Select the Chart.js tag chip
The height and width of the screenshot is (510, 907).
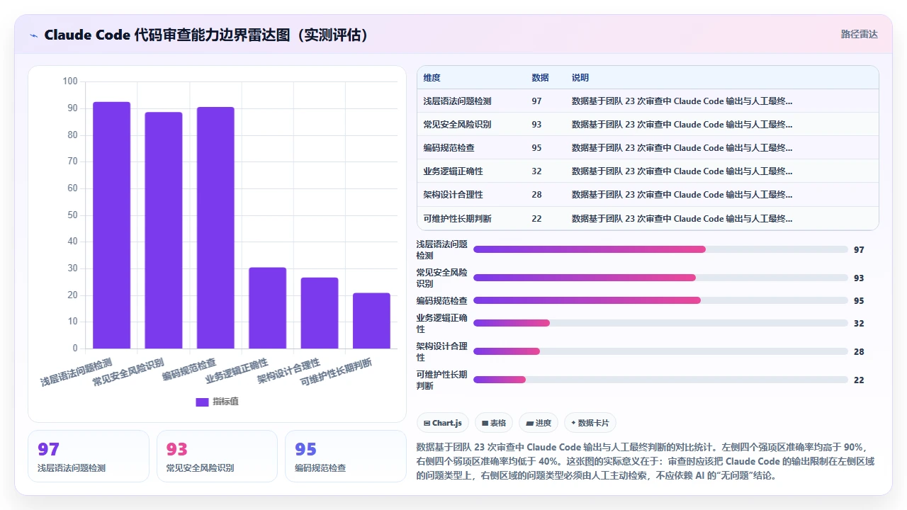pyautogui.click(x=443, y=423)
